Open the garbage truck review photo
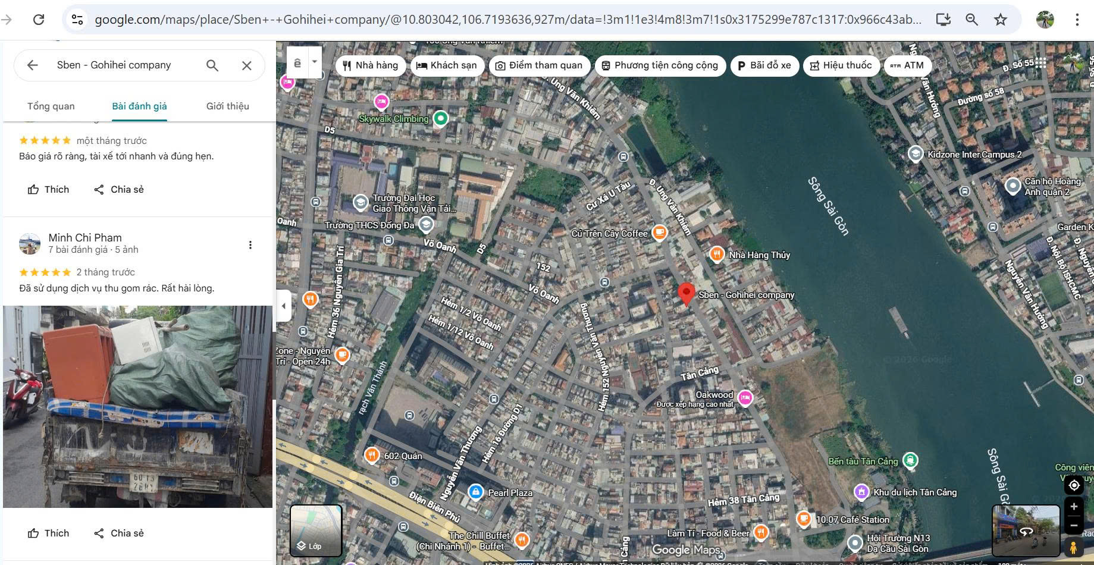This screenshot has width=1094, height=565. (x=137, y=406)
